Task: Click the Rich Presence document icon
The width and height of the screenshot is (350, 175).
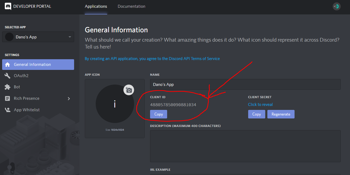Action: (7, 98)
